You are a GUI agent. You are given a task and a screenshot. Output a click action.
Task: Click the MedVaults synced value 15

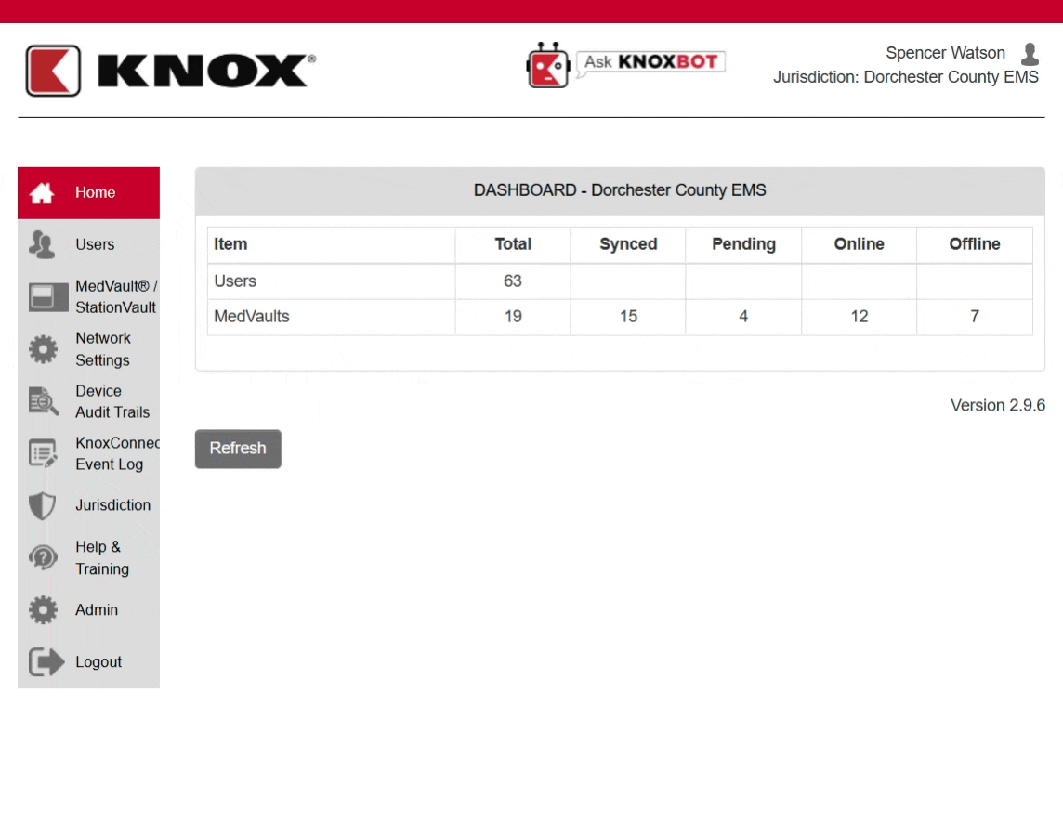click(x=628, y=317)
